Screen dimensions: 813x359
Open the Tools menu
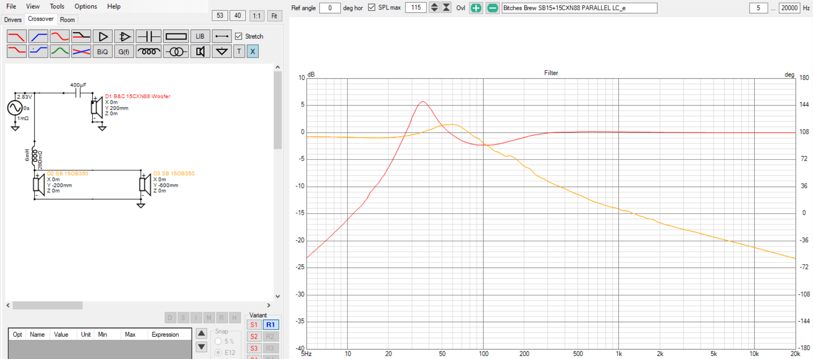[57, 6]
